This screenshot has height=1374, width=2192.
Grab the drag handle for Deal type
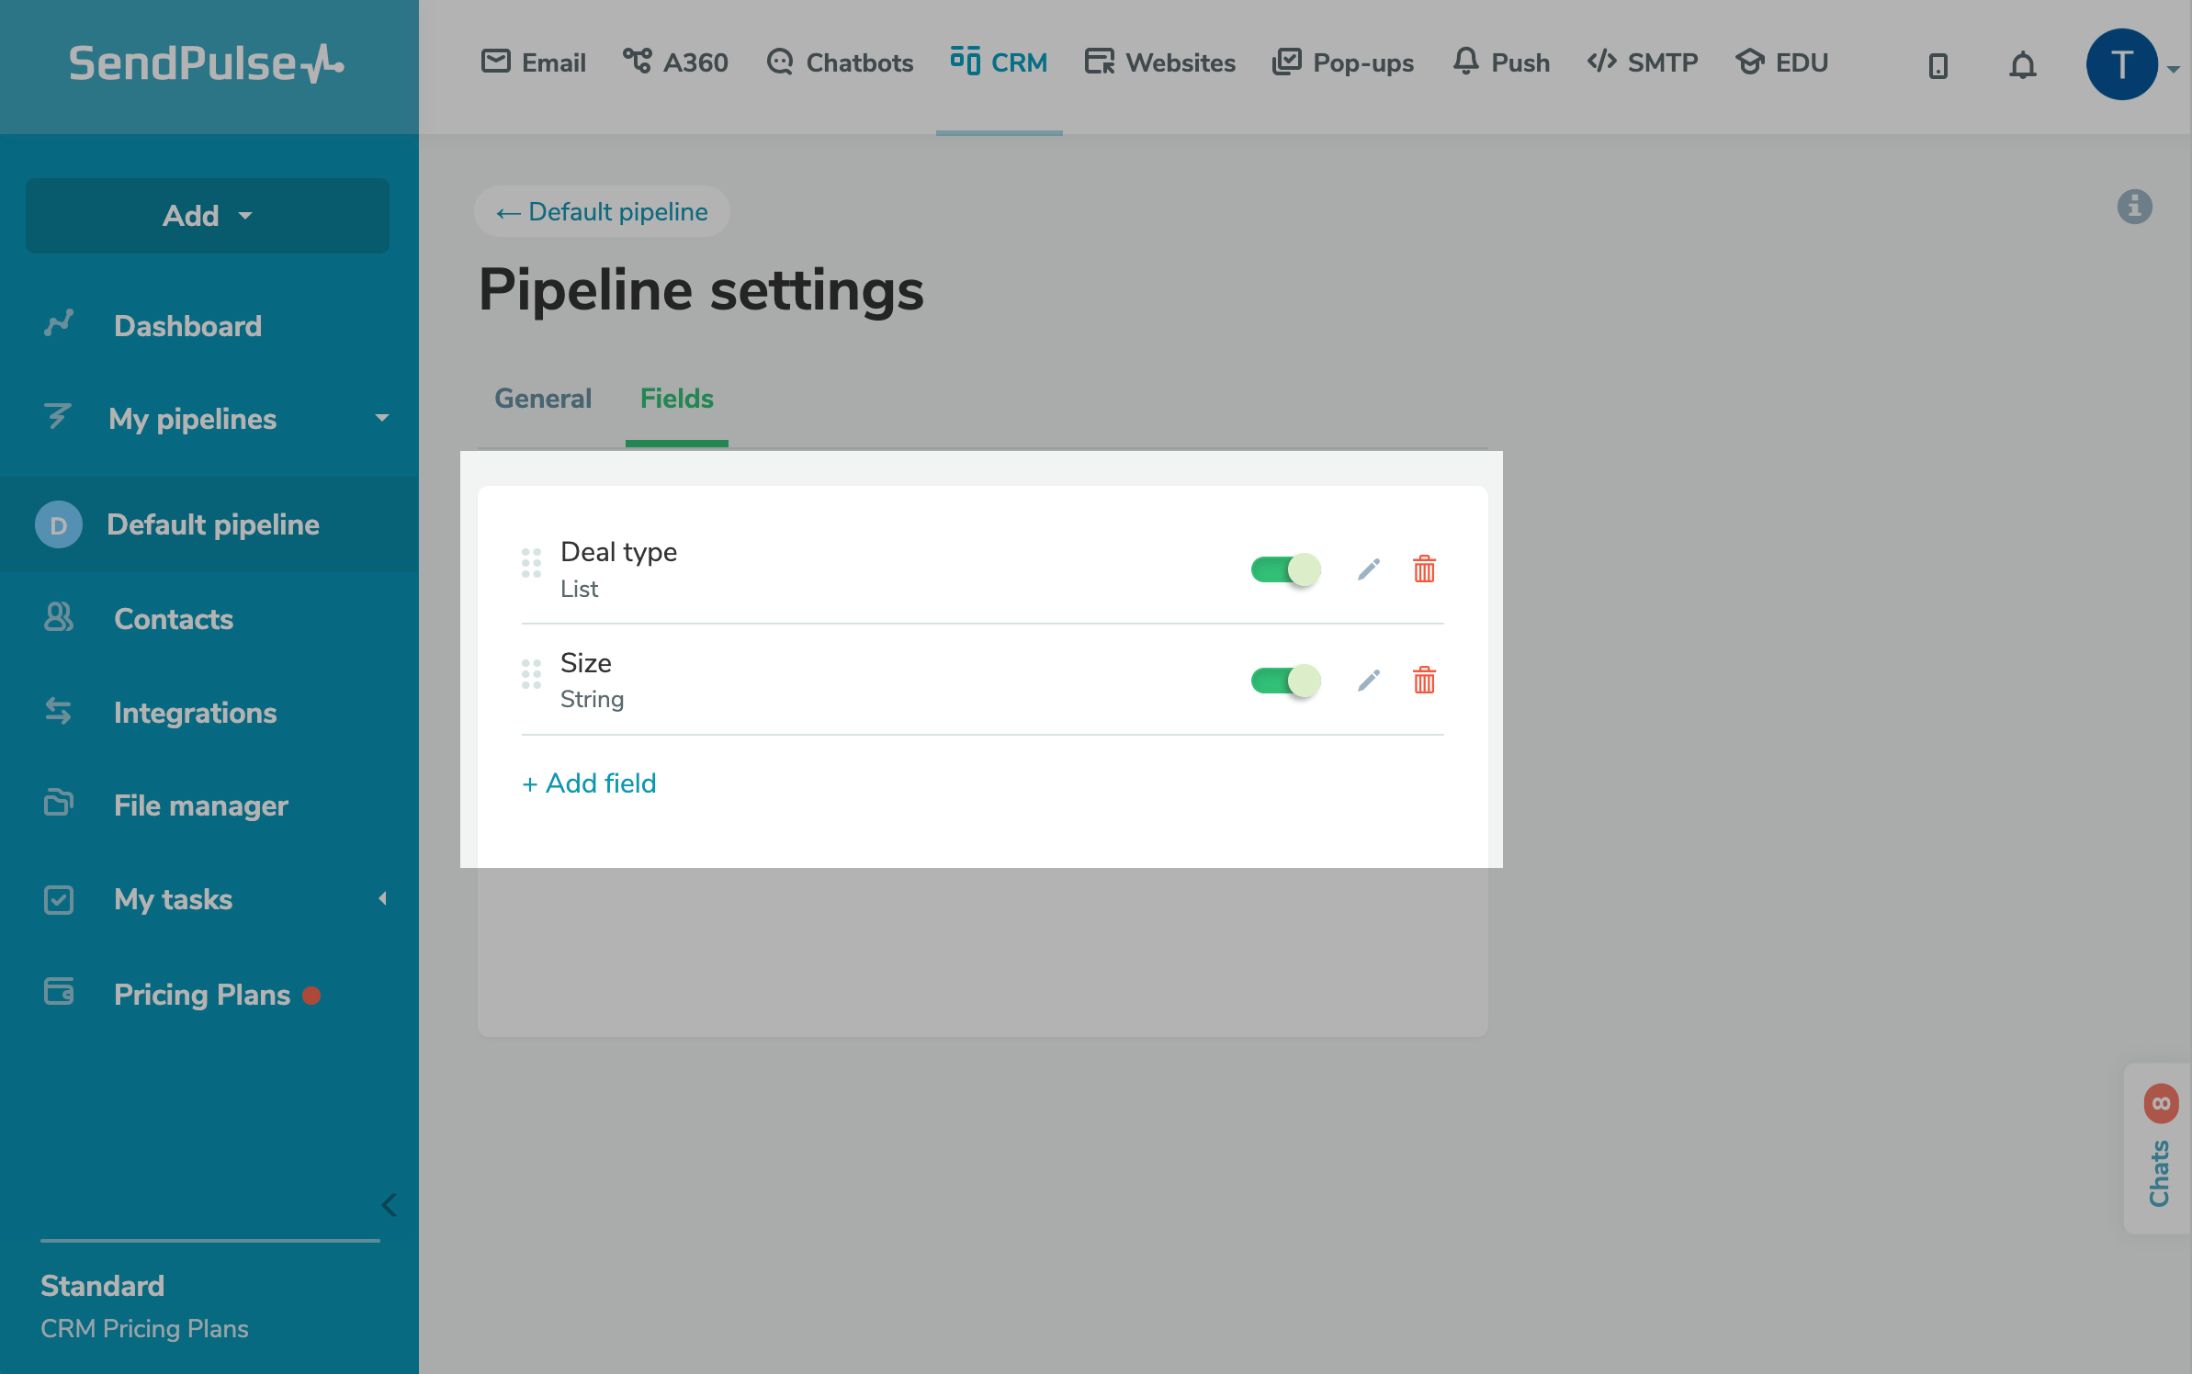531,563
